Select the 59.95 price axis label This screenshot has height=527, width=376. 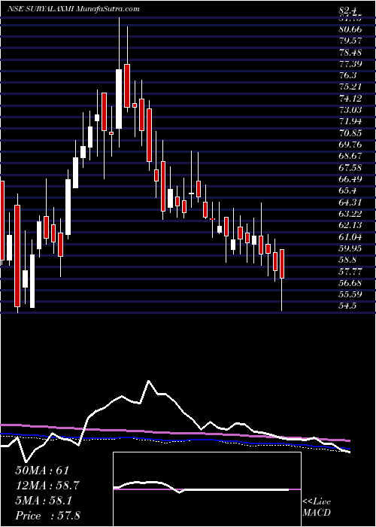(350, 248)
